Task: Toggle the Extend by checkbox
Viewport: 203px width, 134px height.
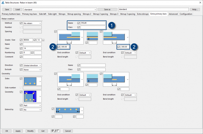Action: (x=21, y=110)
